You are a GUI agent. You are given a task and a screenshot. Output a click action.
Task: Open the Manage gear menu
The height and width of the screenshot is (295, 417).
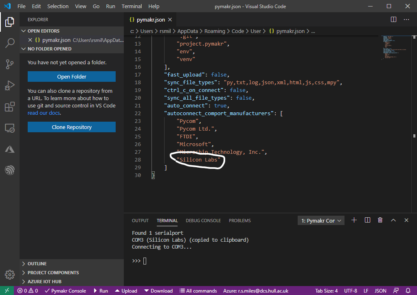[10, 274]
